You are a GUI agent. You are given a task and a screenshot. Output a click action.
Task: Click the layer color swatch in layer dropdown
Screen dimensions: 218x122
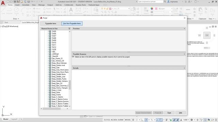point(110,8)
